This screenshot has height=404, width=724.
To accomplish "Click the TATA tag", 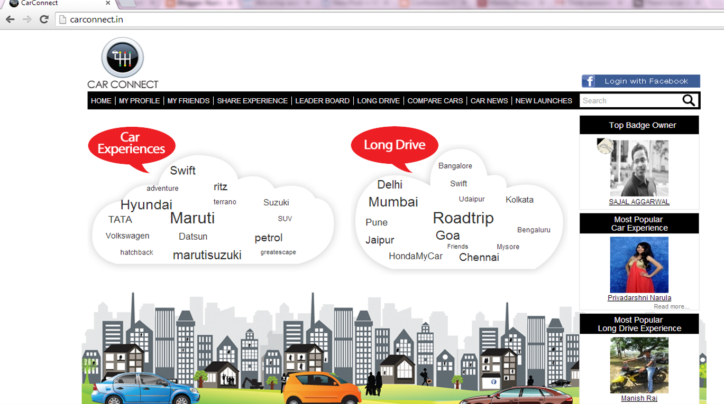I will 120,219.
